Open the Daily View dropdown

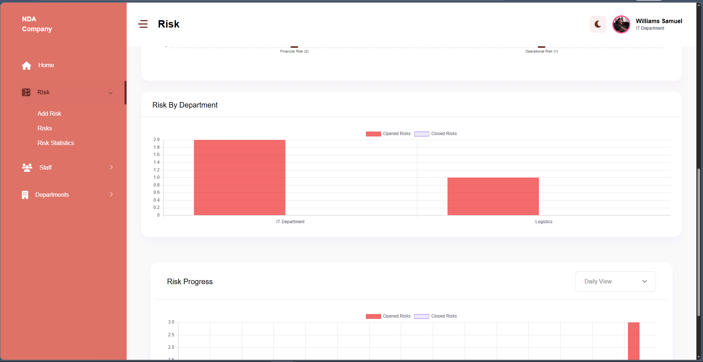click(x=615, y=282)
